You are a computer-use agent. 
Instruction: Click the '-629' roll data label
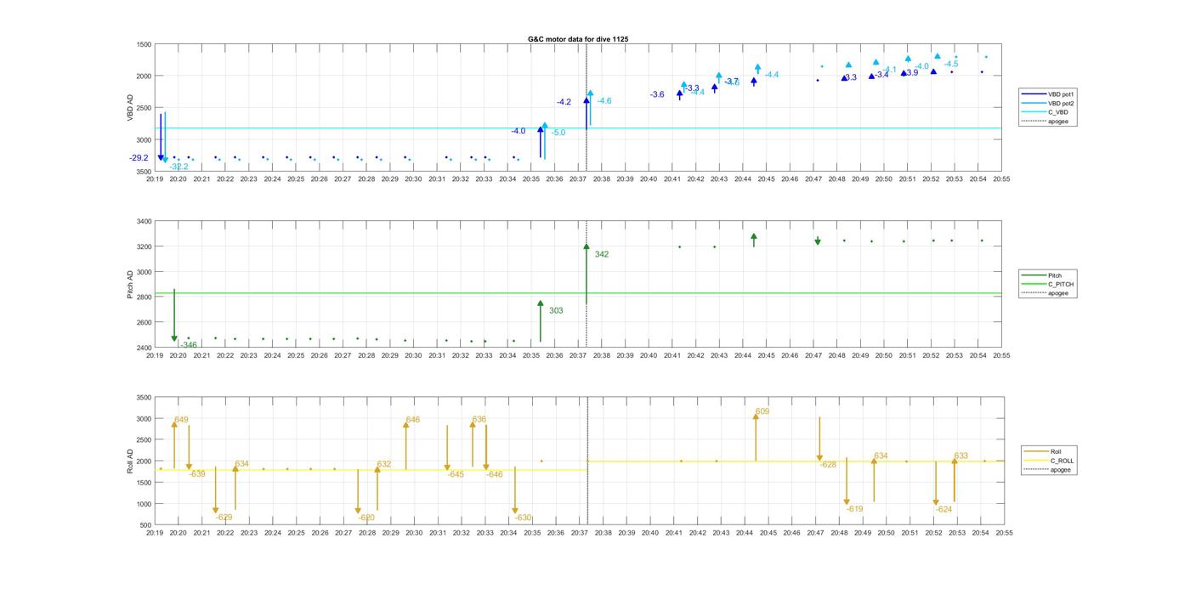[x=224, y=517]
